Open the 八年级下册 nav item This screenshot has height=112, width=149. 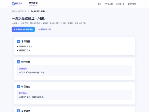click(x=120, y=4)
